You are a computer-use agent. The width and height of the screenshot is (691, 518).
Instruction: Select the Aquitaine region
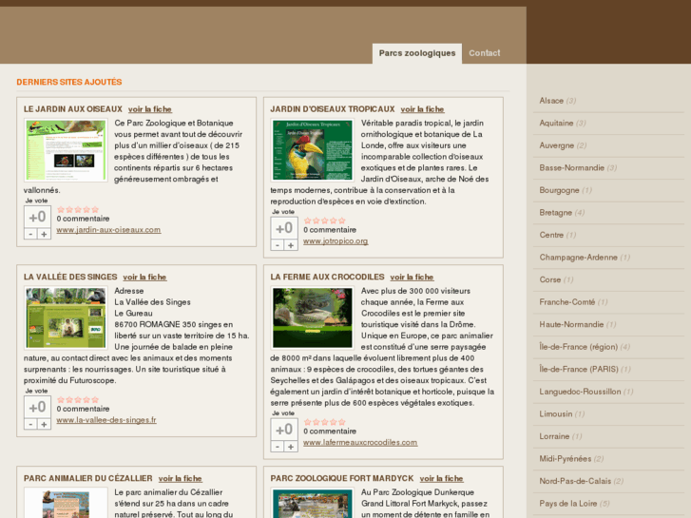[556, 124]
